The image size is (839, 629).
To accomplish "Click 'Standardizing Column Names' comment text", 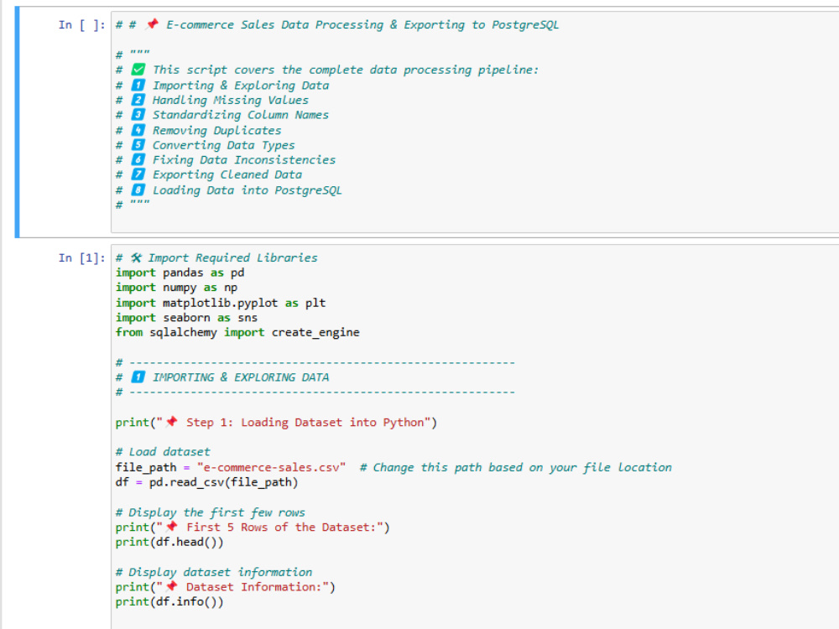I will (x=241, y=115).
